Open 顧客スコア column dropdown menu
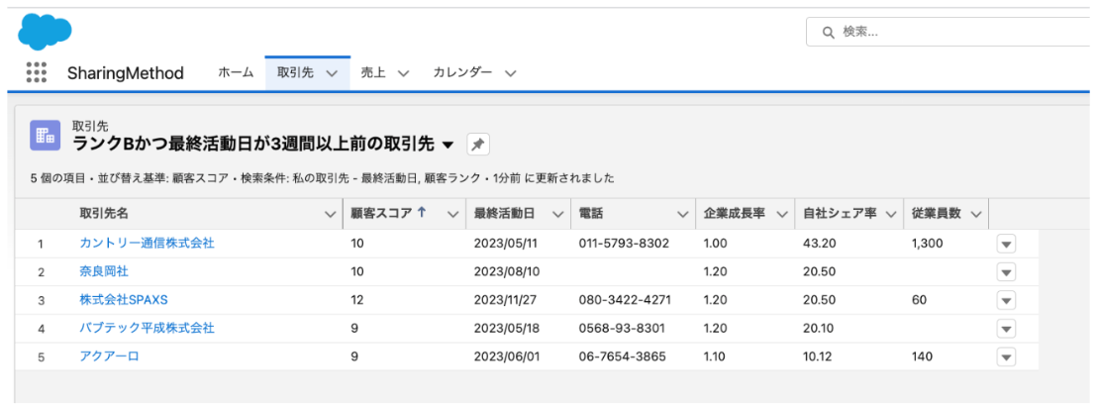This screenshot has height=408, width=1097. tap(452, 214)
